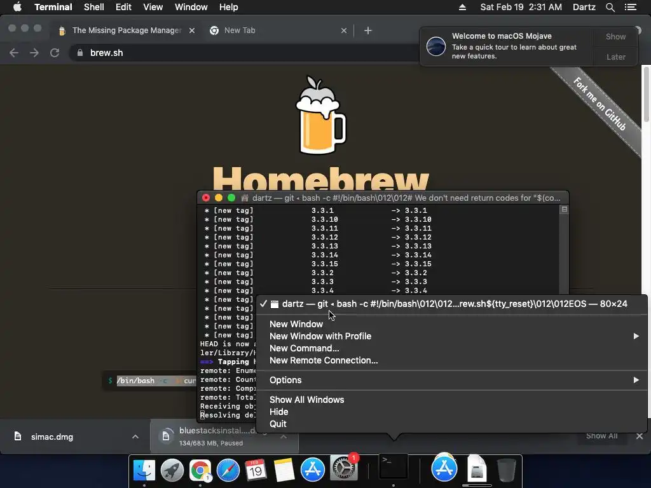
Task: Click the Chrome page vertical scrollbar
Action: pos(646,95)
